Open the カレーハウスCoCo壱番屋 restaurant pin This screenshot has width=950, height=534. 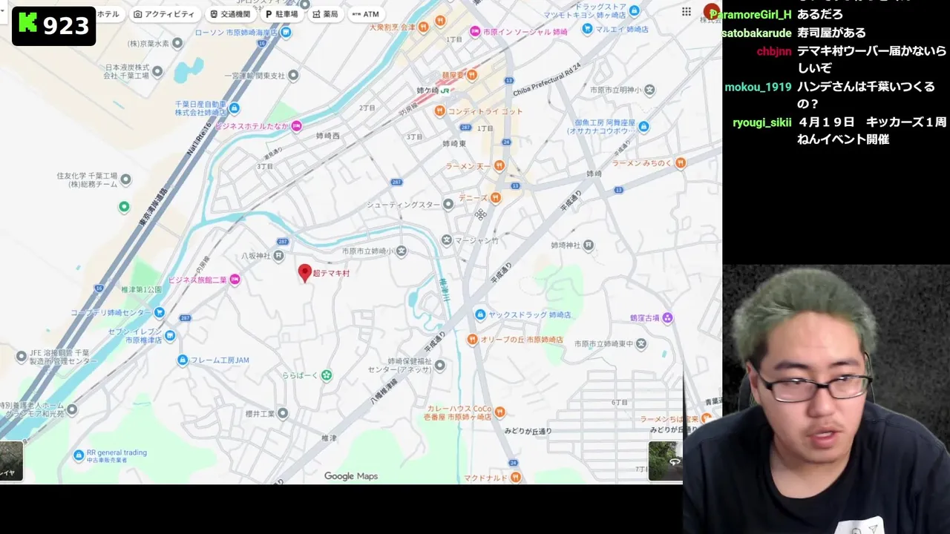click(499, 412)
